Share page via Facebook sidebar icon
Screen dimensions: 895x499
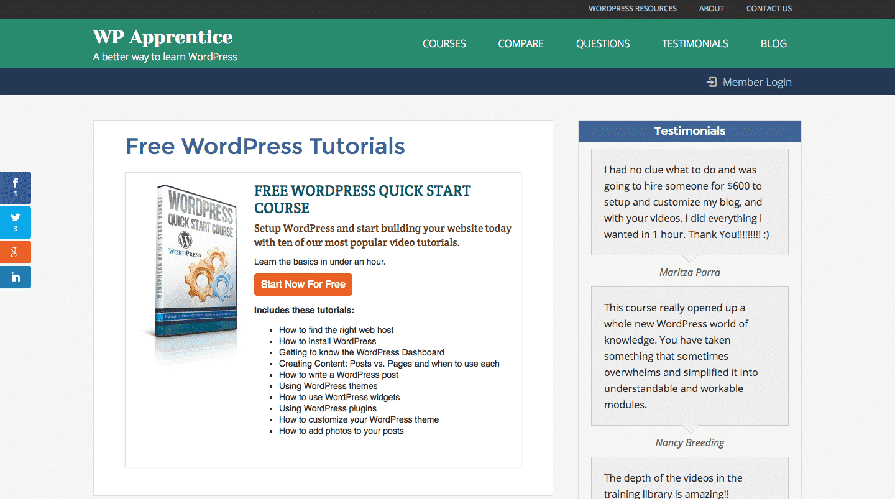tap(15, 186)
